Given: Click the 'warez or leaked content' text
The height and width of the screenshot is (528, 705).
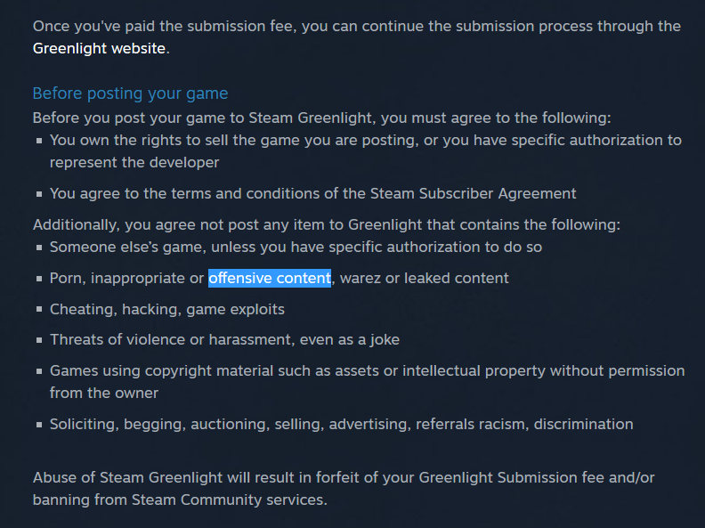Looking at the screenshot, I should [424, 278].
